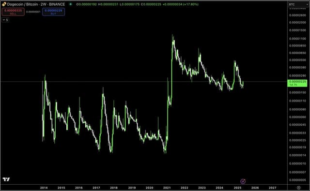Click the green market status dot
Viewport: 310px width, 191px height.
point(70,4)
